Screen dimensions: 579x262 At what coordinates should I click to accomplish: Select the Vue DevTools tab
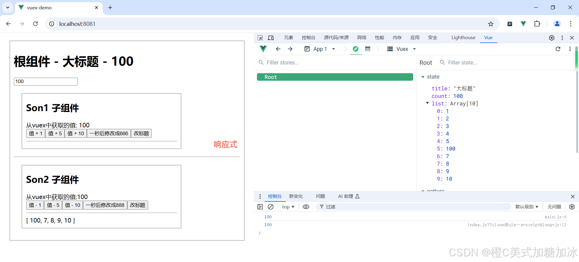point(488,38)
